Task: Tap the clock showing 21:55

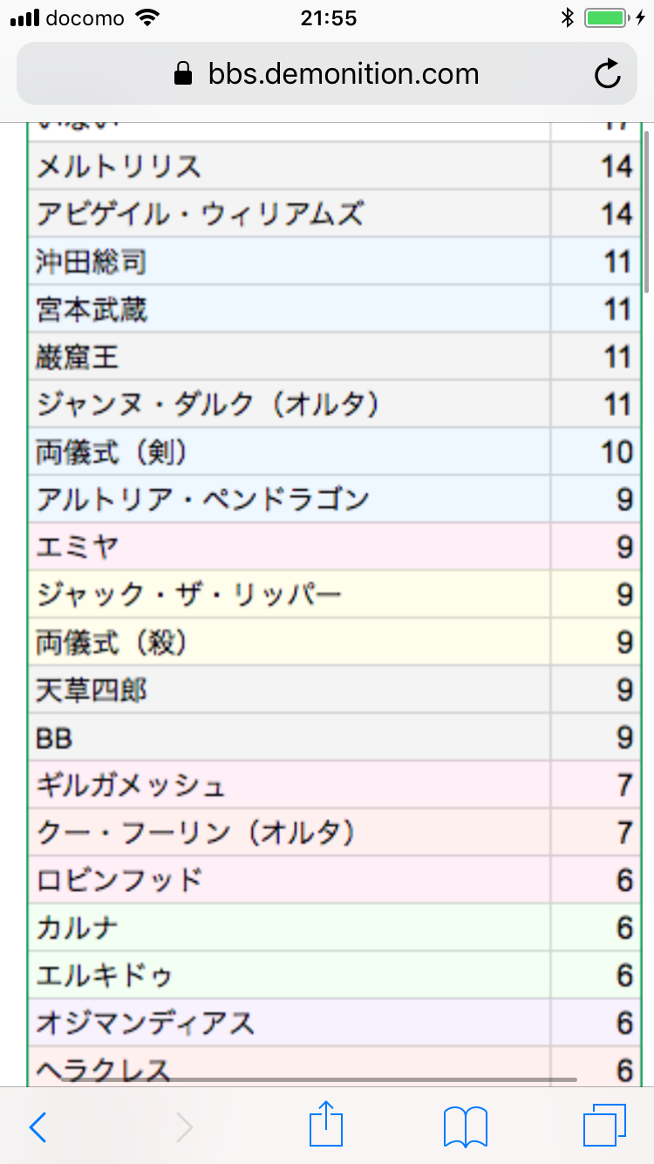Action: pos(327,17)
